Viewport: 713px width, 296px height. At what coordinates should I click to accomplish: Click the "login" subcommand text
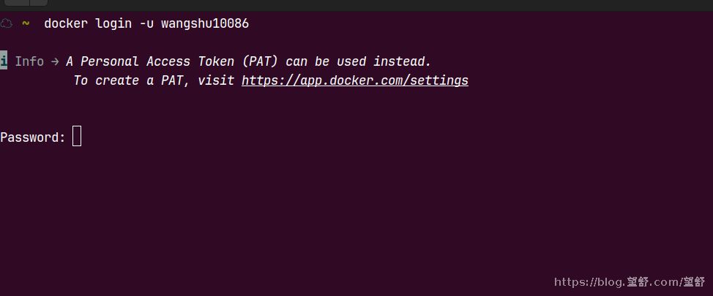click(x=113, y=23)
